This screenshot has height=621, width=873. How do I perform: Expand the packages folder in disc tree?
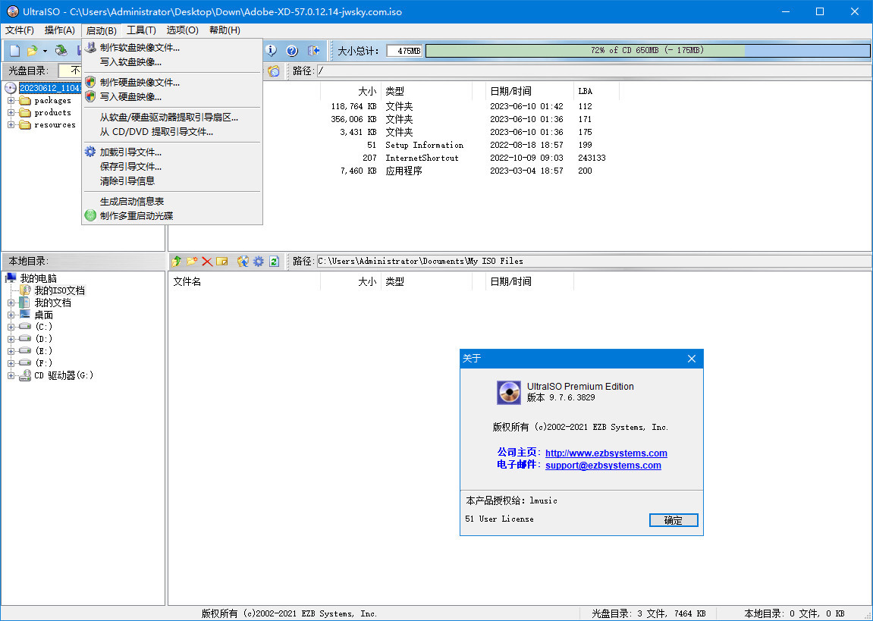click(11, 101)
